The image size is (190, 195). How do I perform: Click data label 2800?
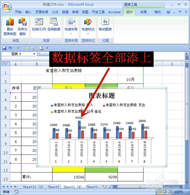pyautogui.click(x=142, y=121)
